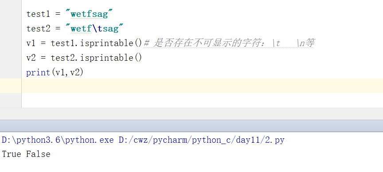Click the v2 variable at line start
Screen dimensions: 383x172
(x=31, y=58)
